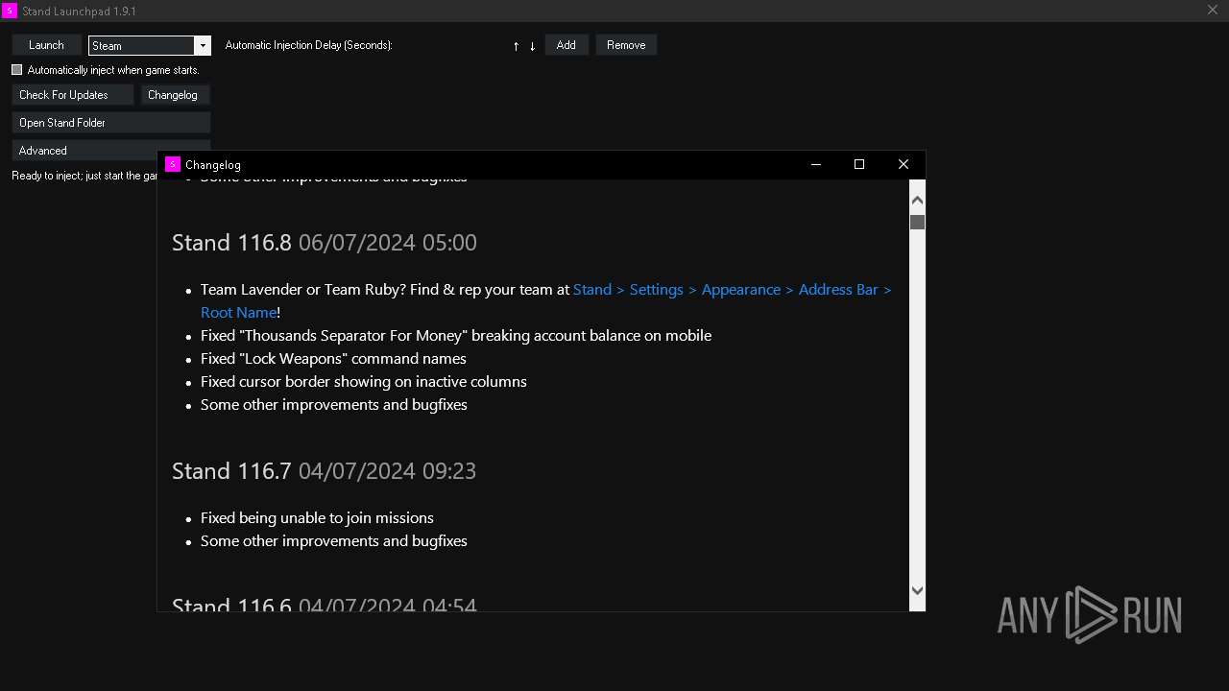This screenshot has height=691, width=1229.
Task: Expand the Advanced section
Action: pos(84,151)
